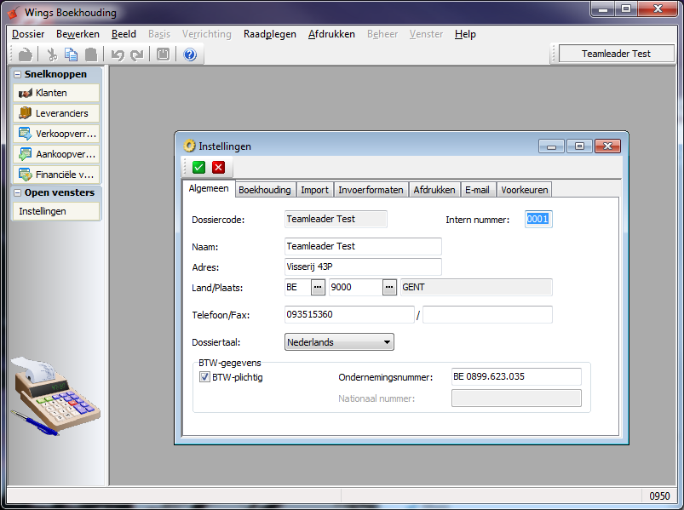Click the Verkoopverrichtingen shortcut icon
Image resolution: width=684 pixels, height=510 pixels.
26,134
